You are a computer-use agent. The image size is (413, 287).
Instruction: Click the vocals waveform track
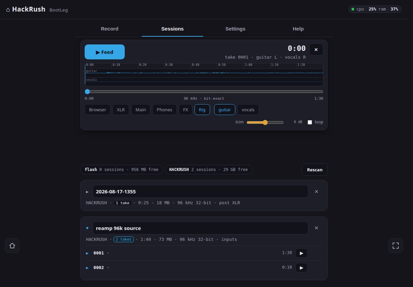coord(204,81)
